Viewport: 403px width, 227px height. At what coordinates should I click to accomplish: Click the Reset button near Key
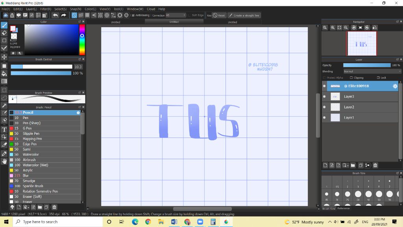click(220, 15)
